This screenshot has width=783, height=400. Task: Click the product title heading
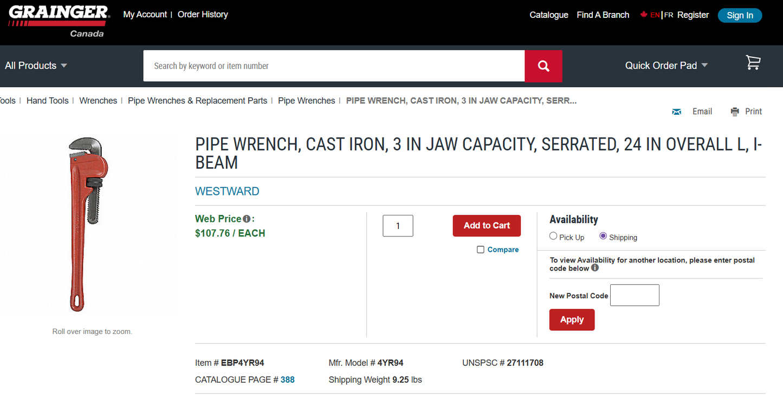click(479, 154)
